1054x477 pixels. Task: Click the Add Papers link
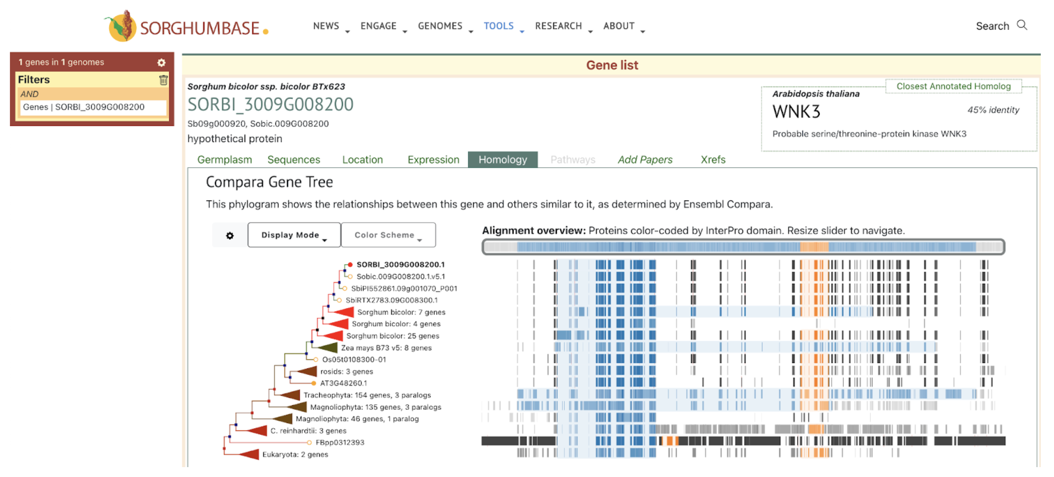pyautogui.click(x=645, y=160)
